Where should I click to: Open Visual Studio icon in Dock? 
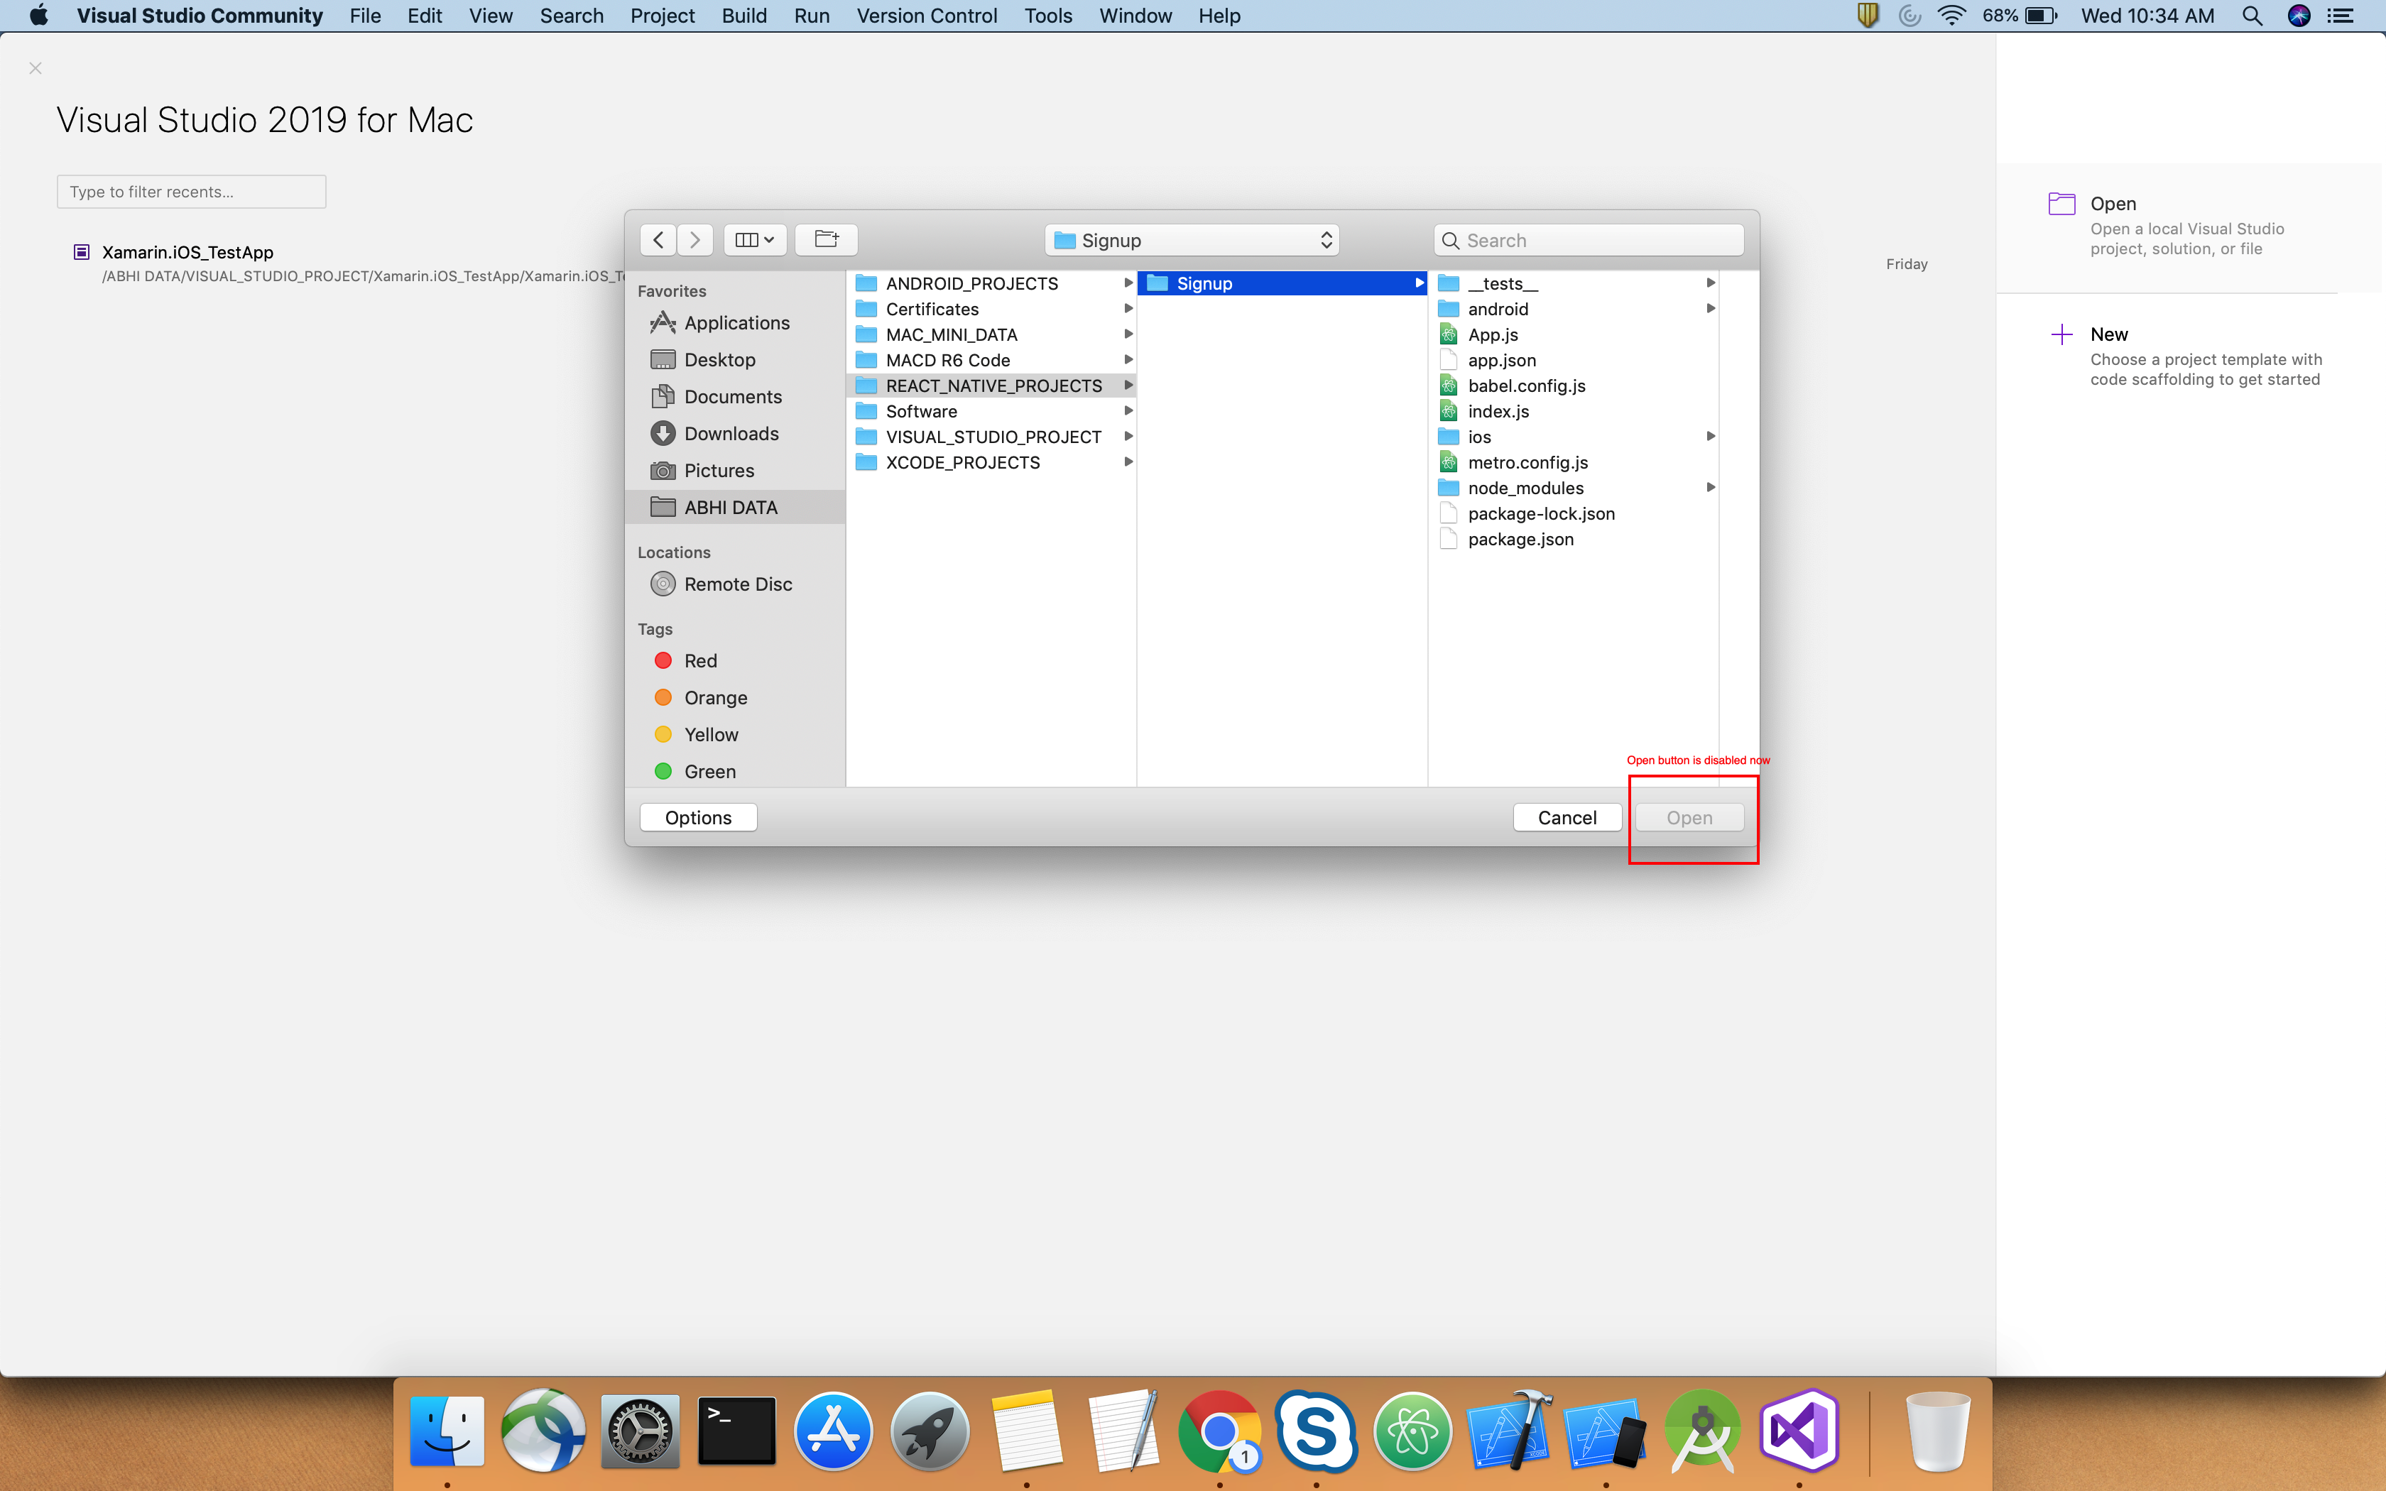1799,1431
